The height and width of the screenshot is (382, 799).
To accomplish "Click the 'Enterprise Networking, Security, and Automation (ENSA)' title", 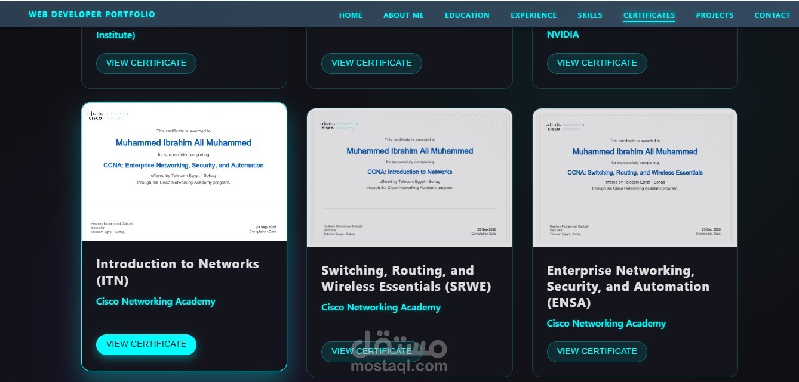I will tap(628, 287).
